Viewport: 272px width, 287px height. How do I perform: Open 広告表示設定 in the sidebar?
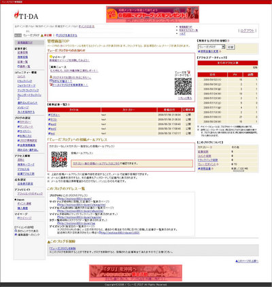[x=25, y=184]
